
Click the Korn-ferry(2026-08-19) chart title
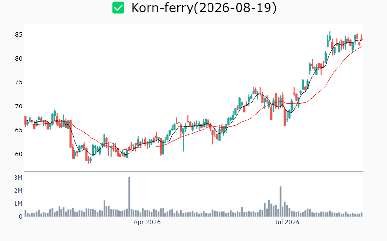pyautogui.click(x=204, y=8)
